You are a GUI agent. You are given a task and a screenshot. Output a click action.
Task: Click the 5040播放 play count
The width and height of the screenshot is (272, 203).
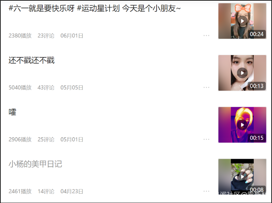click(20, 88)
